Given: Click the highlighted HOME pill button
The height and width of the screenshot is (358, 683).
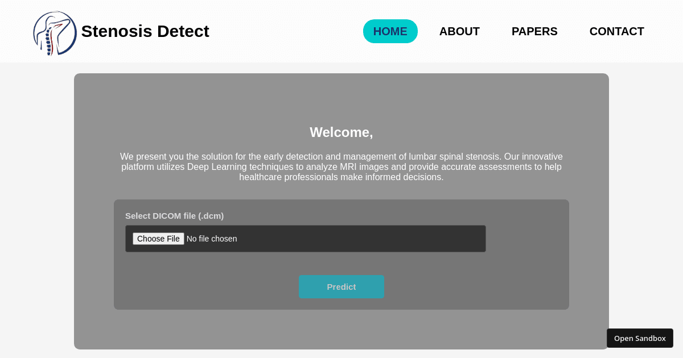Looking at the screenshot, I should pyautogui.click(x=390, y=31).
